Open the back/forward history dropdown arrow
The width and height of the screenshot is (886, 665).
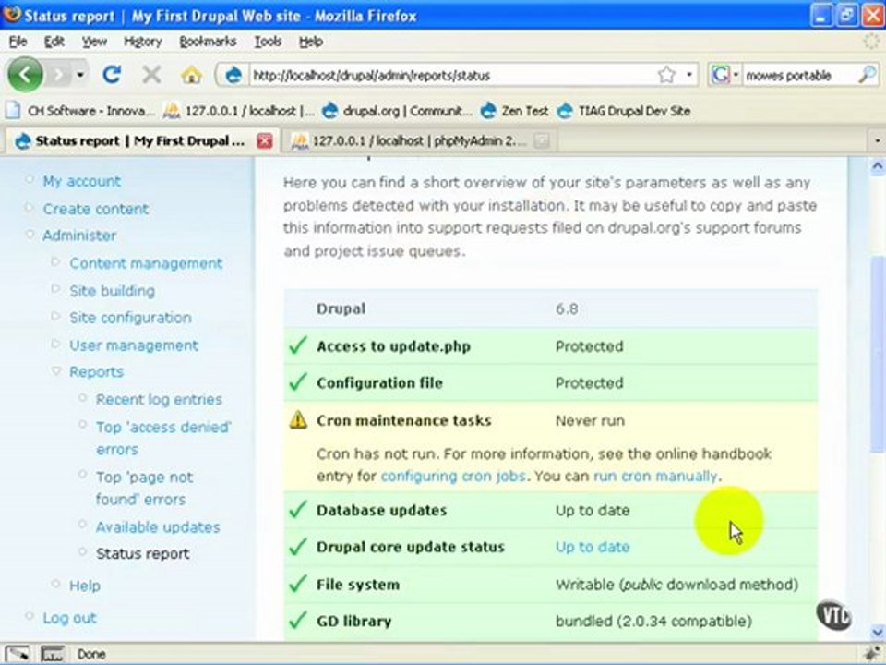coord(80,75)
